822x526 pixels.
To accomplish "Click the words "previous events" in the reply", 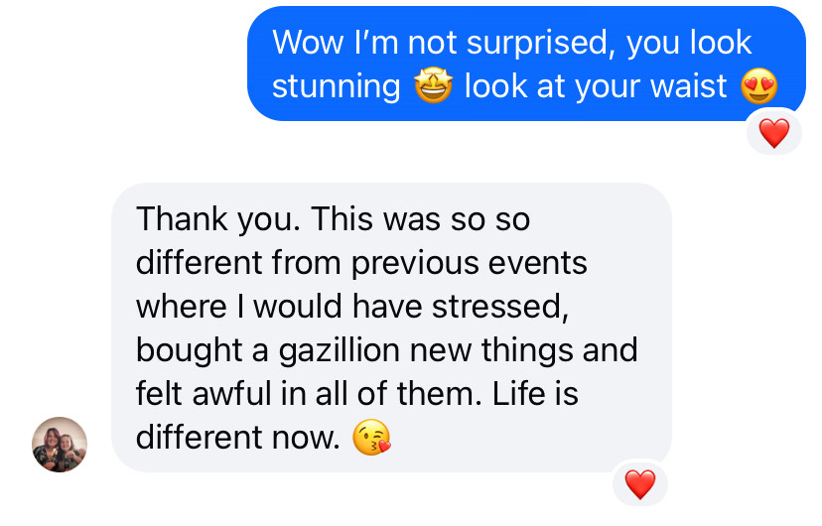I will click(469, 263).
